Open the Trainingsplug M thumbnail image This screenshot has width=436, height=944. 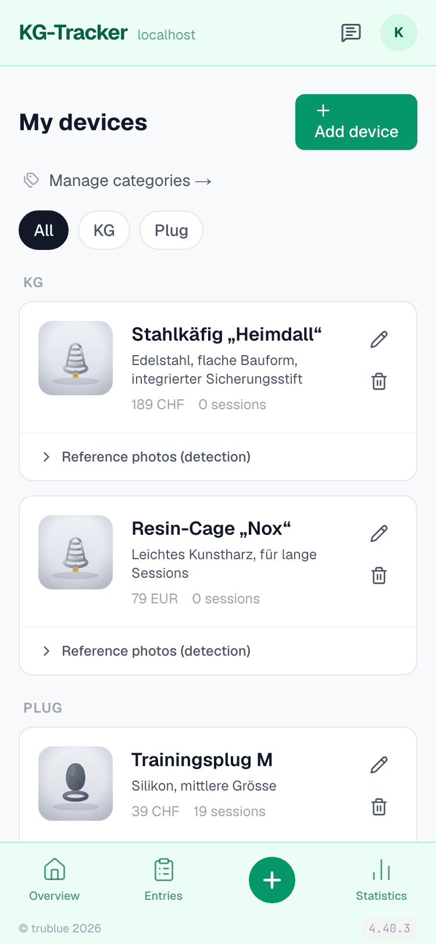76,784
